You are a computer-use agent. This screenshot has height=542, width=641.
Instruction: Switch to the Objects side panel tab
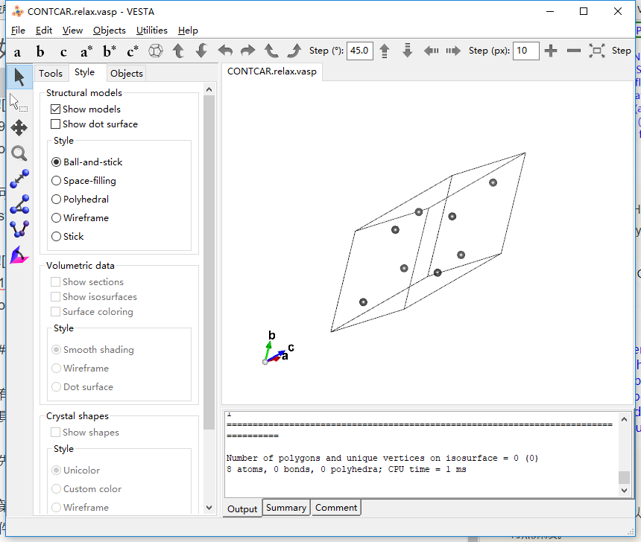tap(127, 74)
